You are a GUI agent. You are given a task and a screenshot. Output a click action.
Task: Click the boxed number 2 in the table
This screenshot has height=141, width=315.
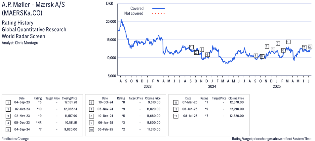(x=8, y=109)
